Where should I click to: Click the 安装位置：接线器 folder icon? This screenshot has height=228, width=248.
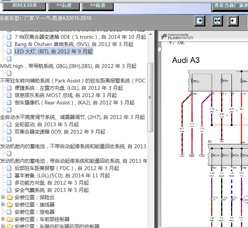coord(10,205)
